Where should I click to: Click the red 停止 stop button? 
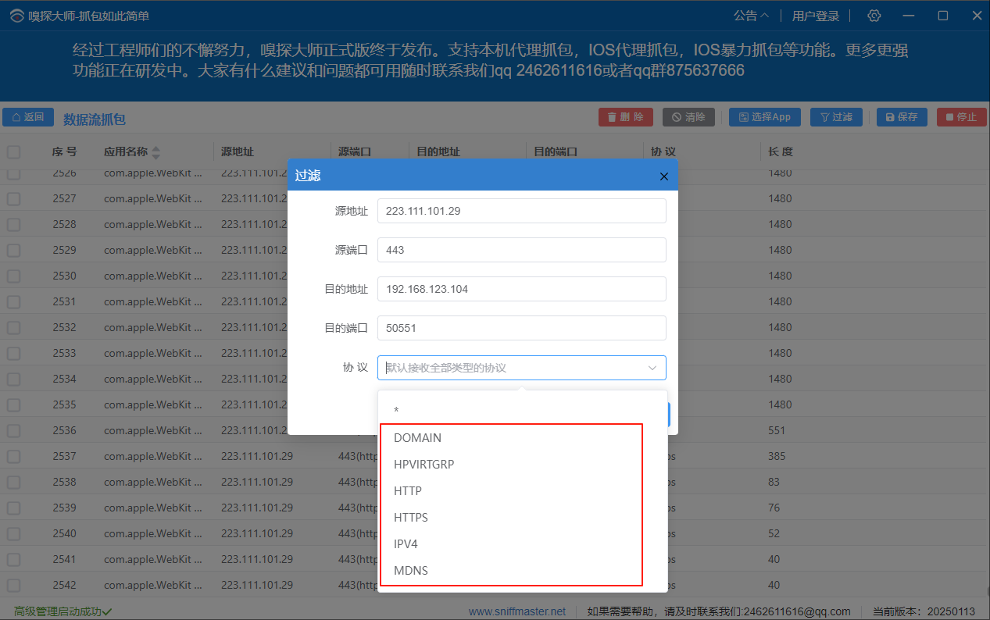coord(962,117)
